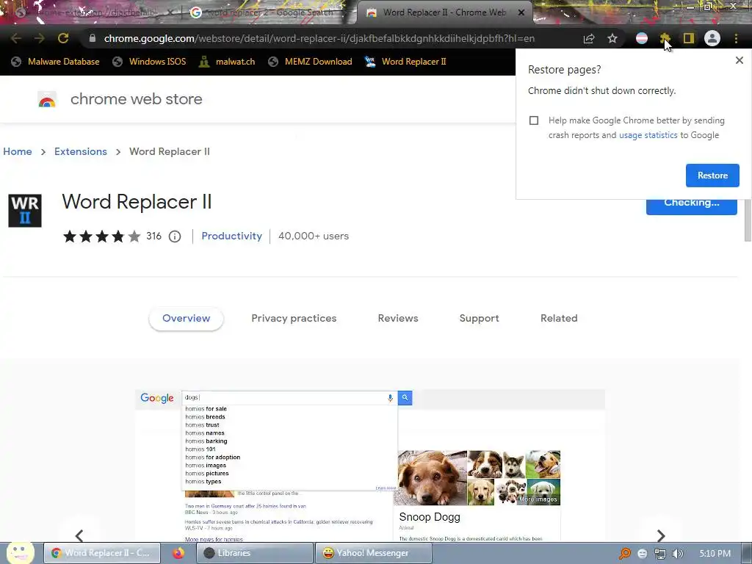The height and width of the screenshot is (564, 752).
Task: Click the magnifier tray icon
Action: (625, 554)
